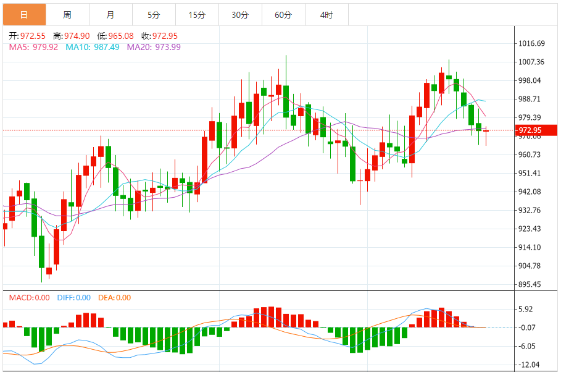Viewport: 561px width, 372px height.
Task: Open the 4时 timeframe tab
Action: coord(326,15)
